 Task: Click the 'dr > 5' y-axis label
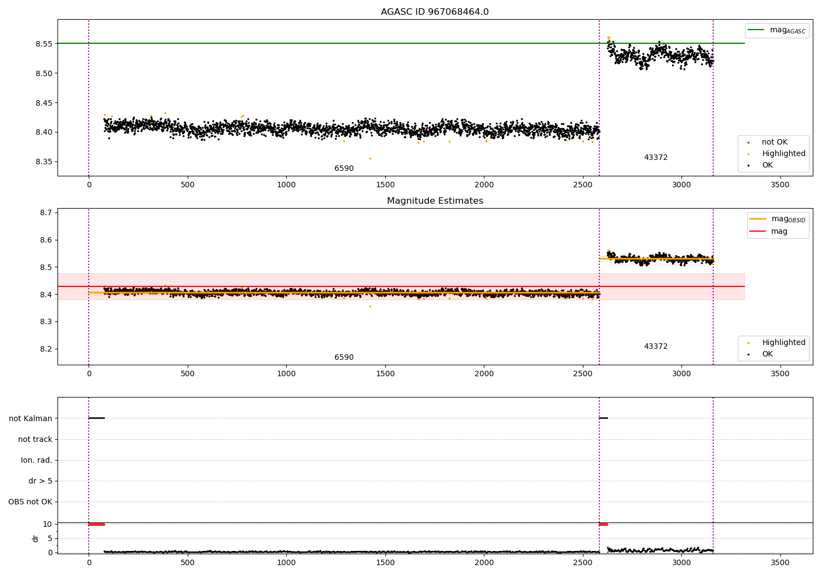click(x=41, y=481)
